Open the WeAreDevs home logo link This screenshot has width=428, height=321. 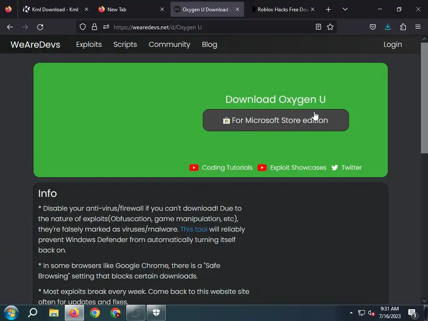point(35,44)
